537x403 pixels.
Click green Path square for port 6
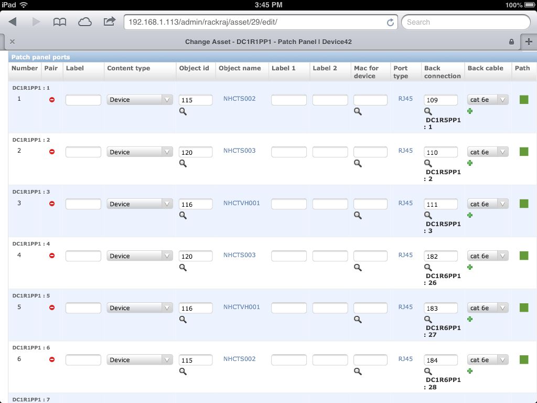[x=524, y=359]
